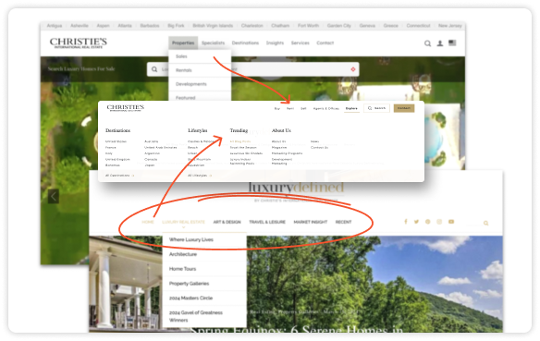The width and height of the screenshot is (540, 341).
Task: Open the YouTube social icon
Action: (x=451, y=222)
